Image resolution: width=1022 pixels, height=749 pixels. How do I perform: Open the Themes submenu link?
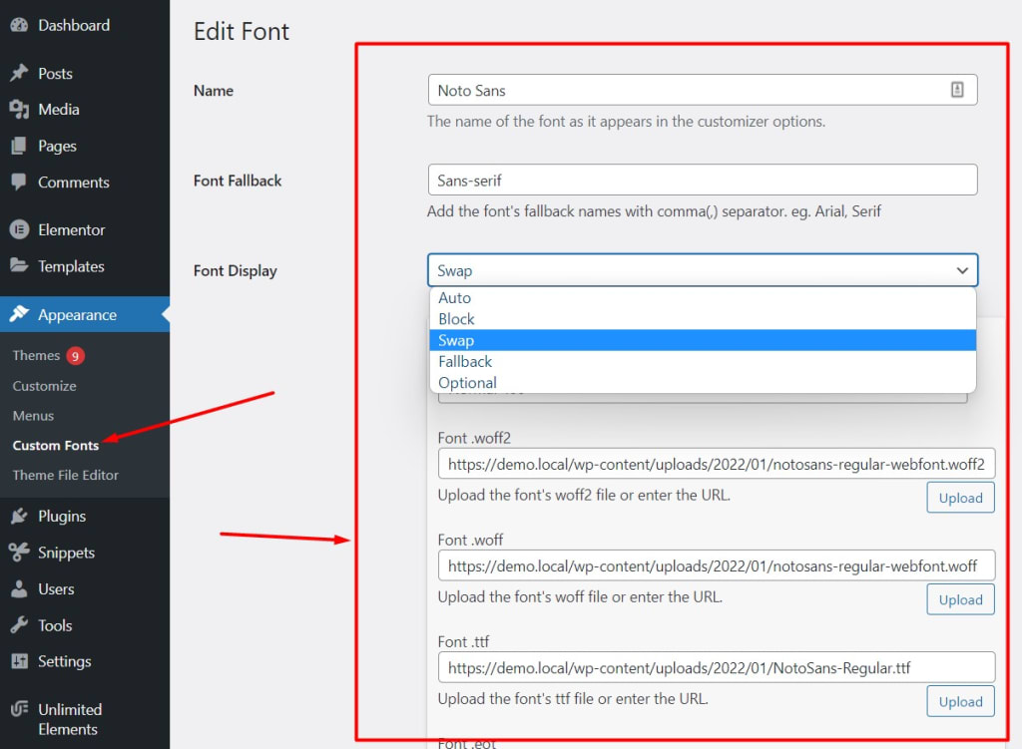pyautogui.click(x=36, y=356)
